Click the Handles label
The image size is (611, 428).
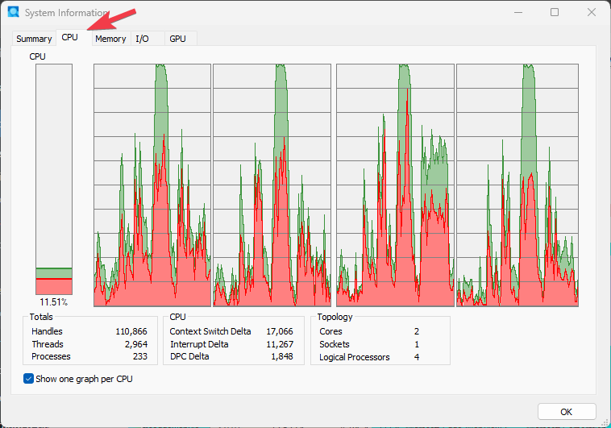point(47,331)
